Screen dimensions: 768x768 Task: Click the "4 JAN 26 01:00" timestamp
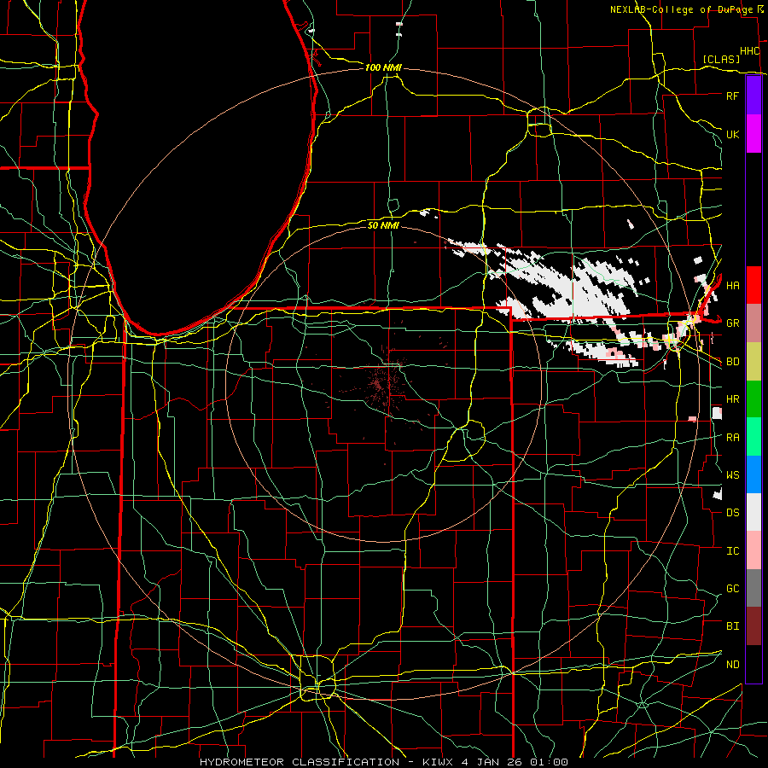(515, 762)
